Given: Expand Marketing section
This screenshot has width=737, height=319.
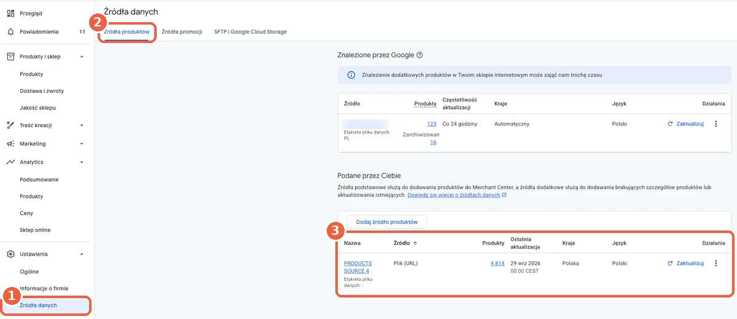Looking at the screenshot, I should click(x=82, y=144).
